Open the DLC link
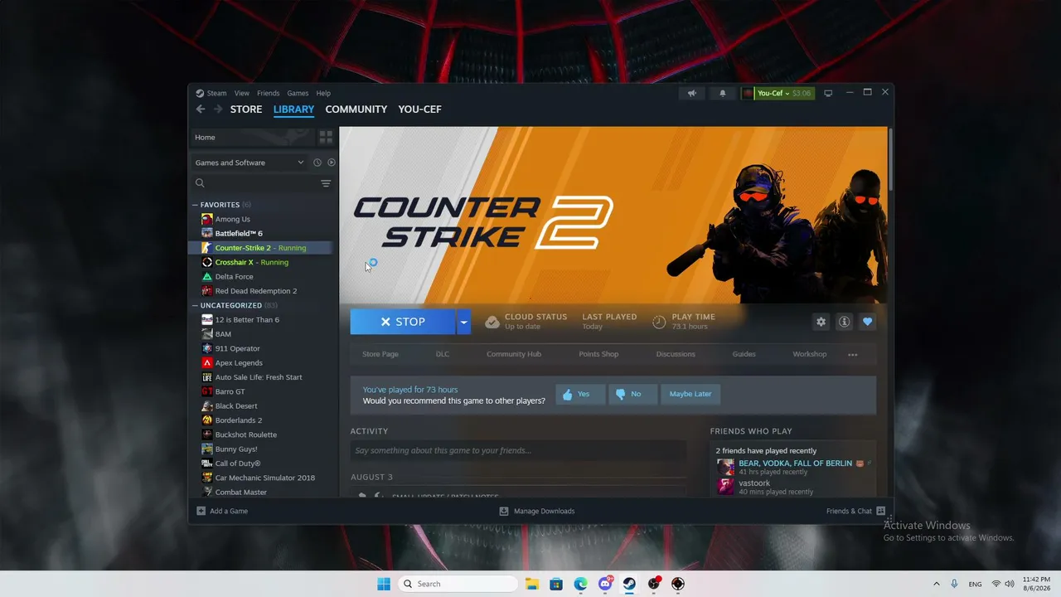The image size is (1061, 597). coord(443,354)
